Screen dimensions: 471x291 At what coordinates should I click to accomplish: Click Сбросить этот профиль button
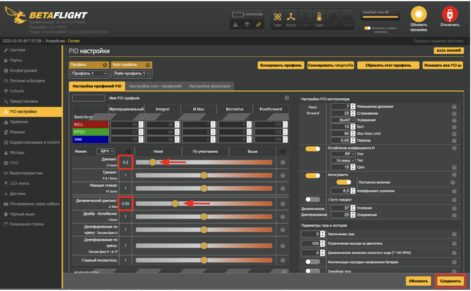[x=388, y=65]
